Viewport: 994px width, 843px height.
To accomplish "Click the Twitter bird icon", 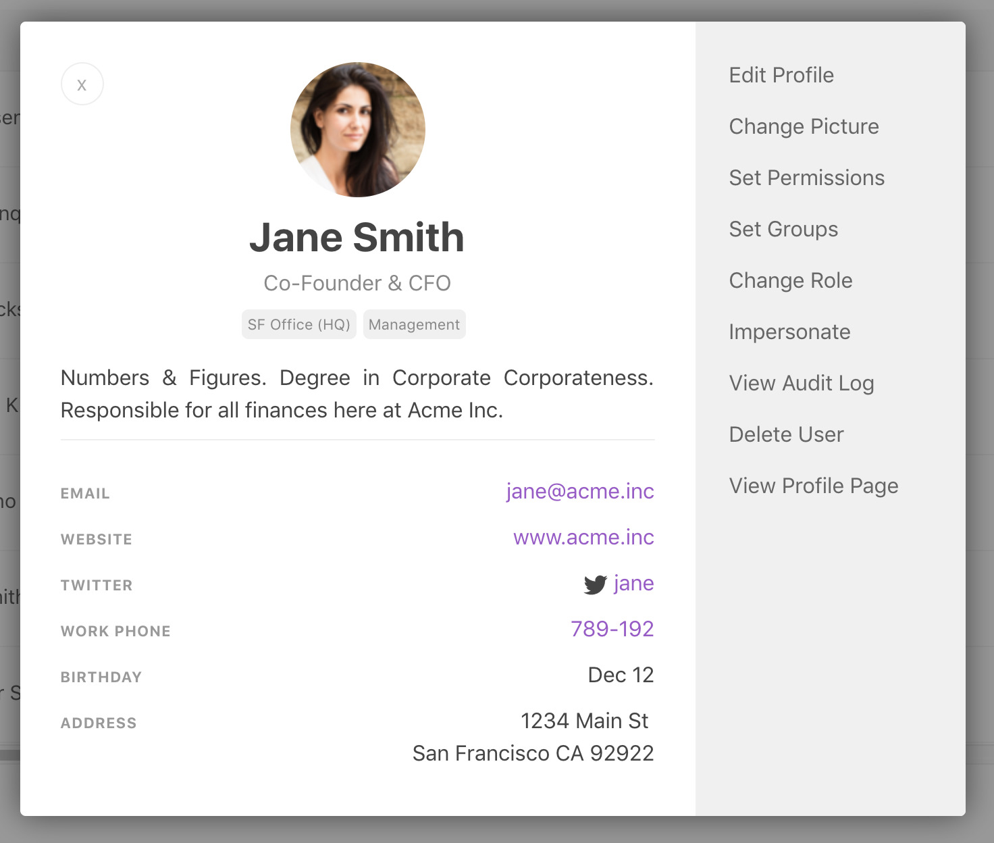I will [595, 584].
